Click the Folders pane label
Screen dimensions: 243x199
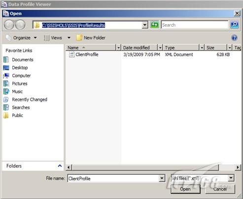pos(14,166)
